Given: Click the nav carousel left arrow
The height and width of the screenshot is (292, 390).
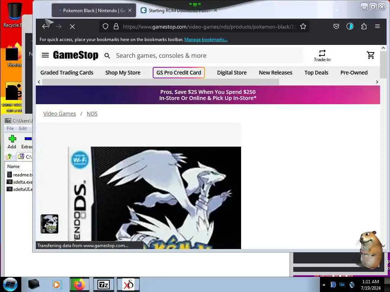Looking at the screenshot, I should (x=39, y=82).
